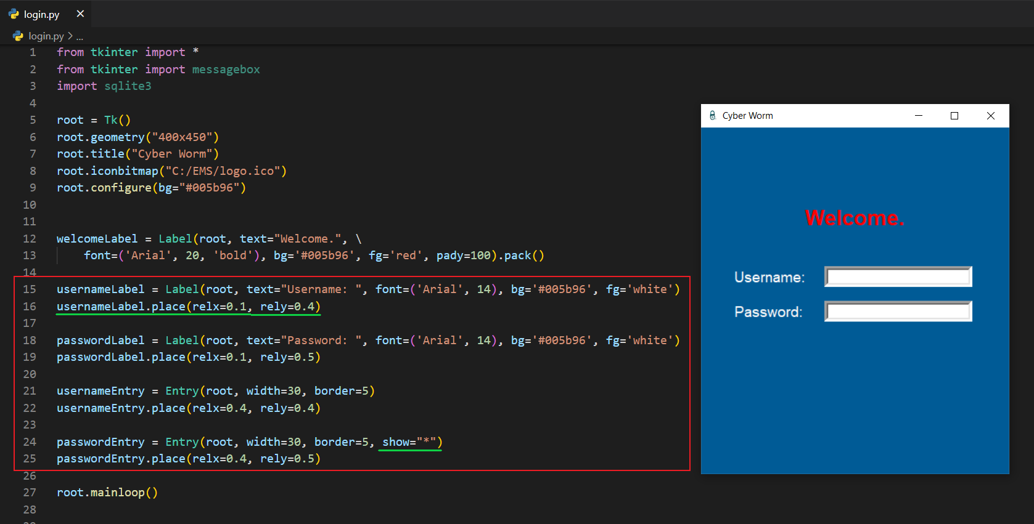The width and height of the screenshot is (1034, 524).
Task: Click the Cyber Worm window feather icon
Action: point(712,116)
